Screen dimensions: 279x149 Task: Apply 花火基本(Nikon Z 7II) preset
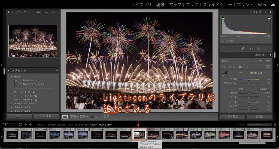click(x=28, y=80)
